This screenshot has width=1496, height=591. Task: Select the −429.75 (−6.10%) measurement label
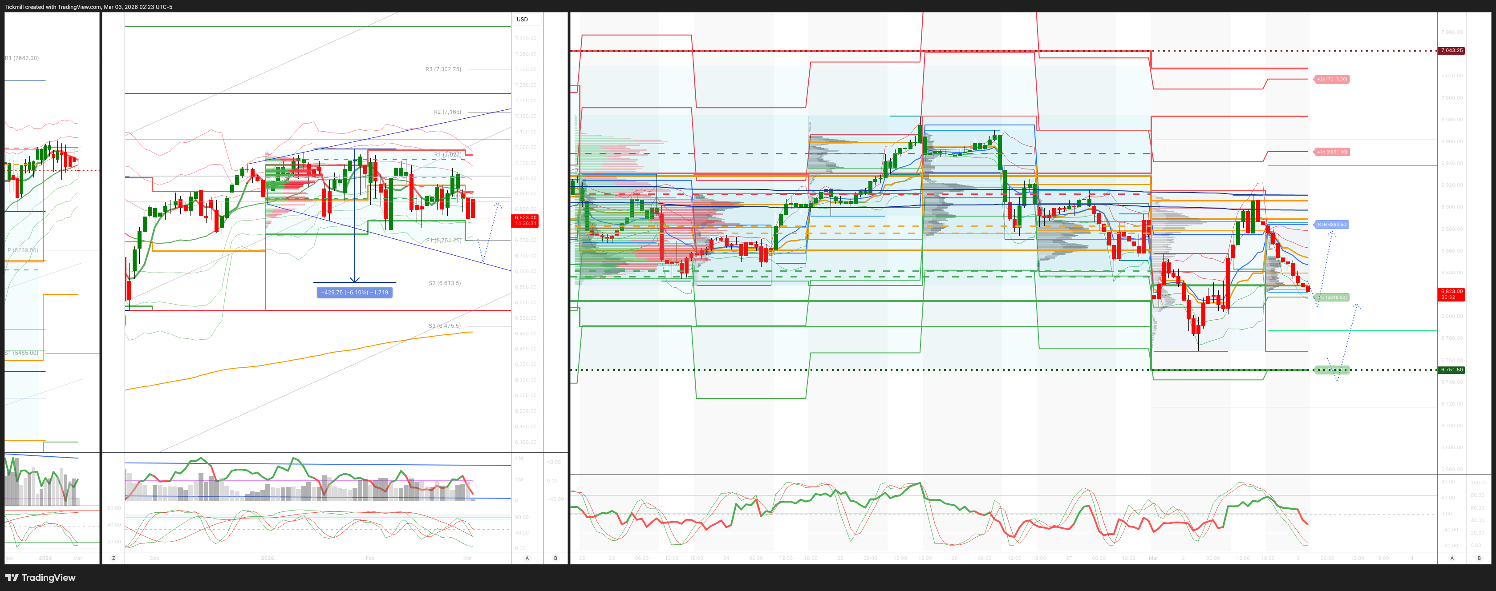[x=354, y=292]
